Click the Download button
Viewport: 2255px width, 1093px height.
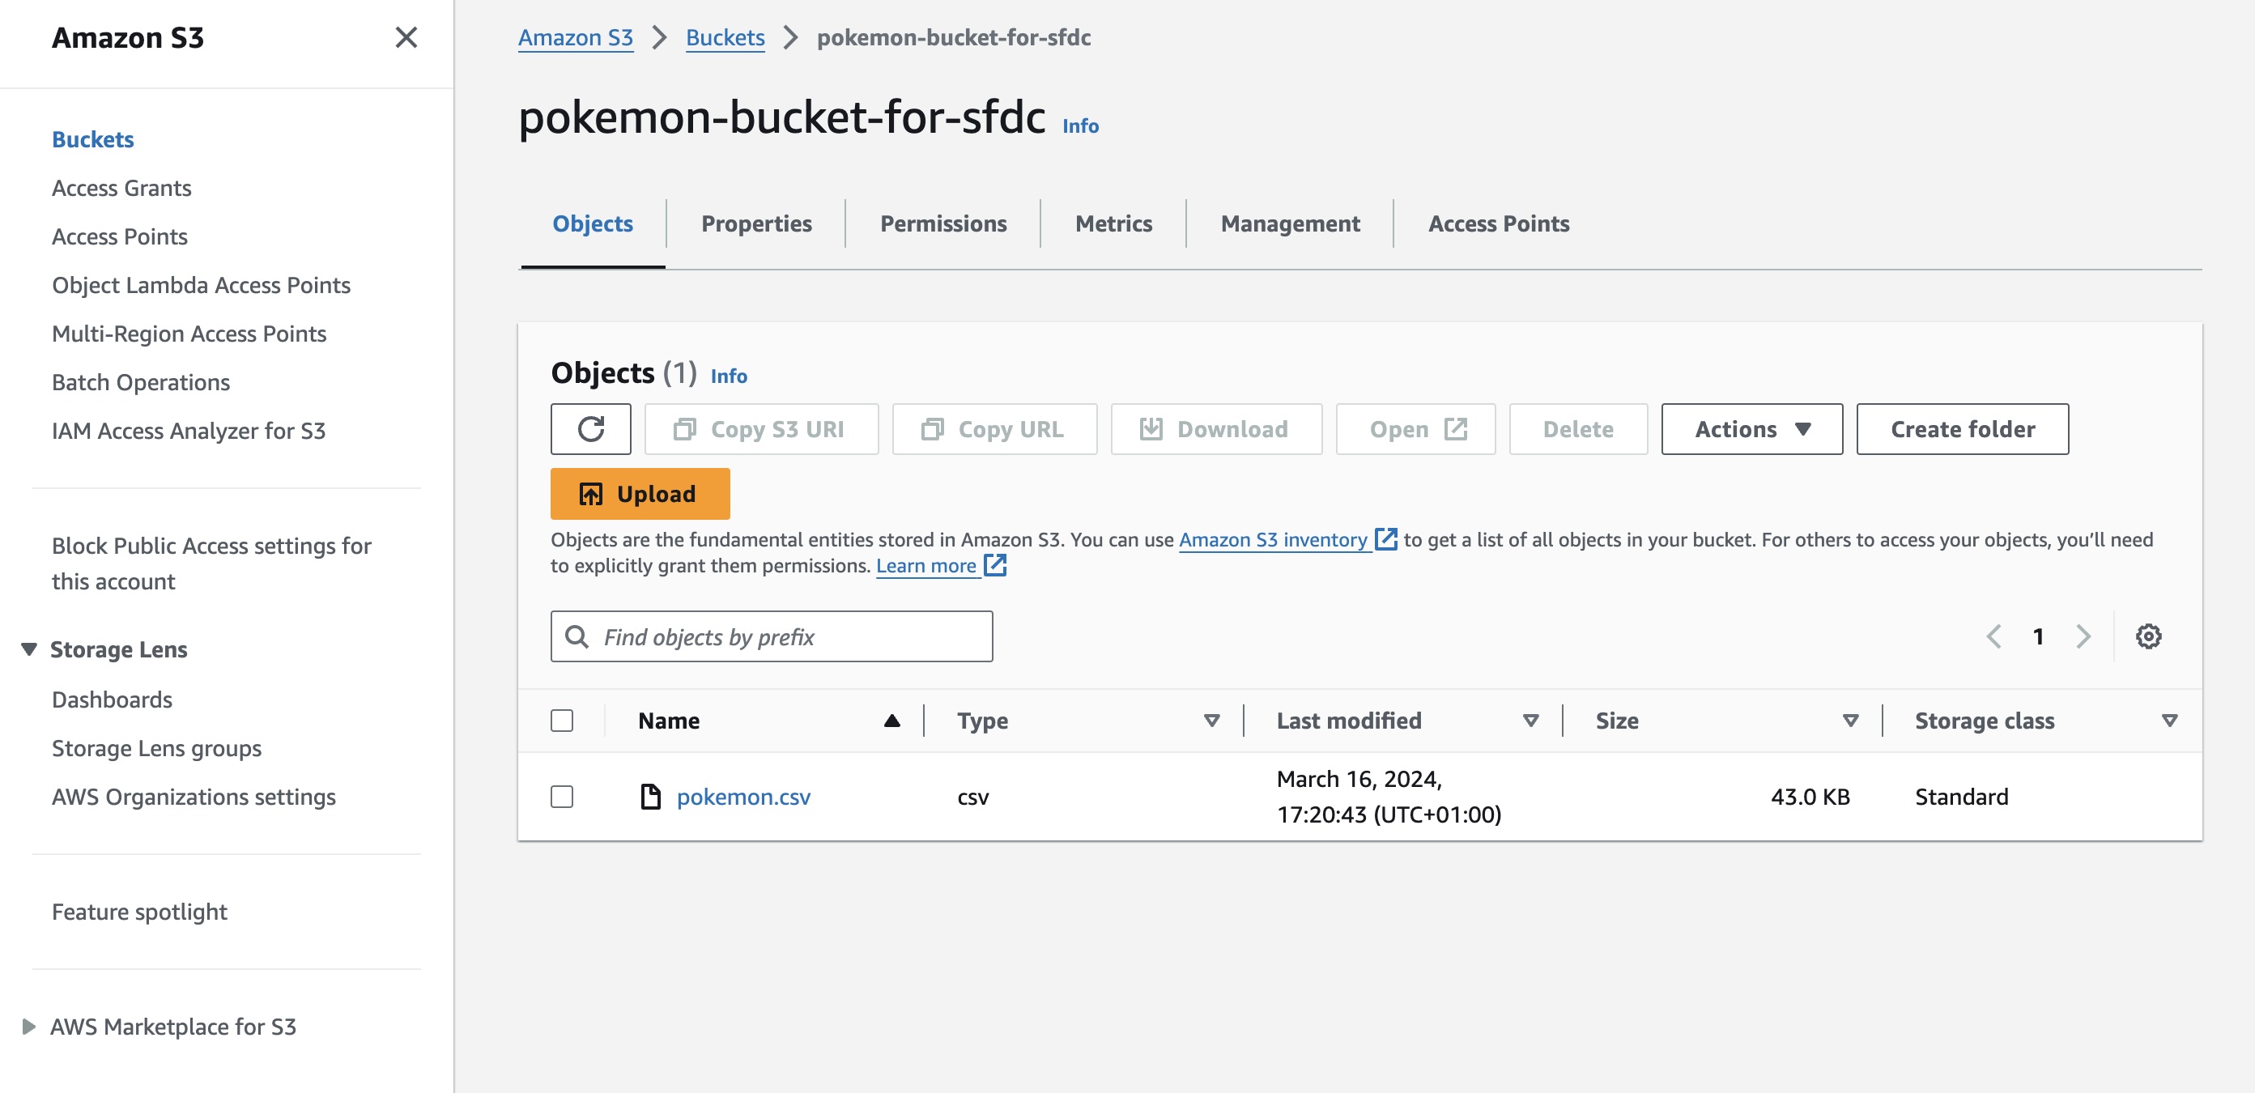coord(1216,429)
